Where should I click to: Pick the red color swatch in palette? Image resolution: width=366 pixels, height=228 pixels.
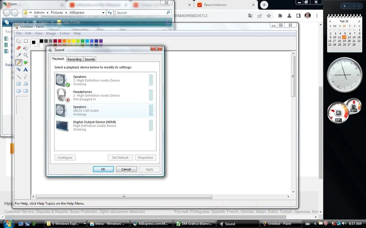coord(60,41)
